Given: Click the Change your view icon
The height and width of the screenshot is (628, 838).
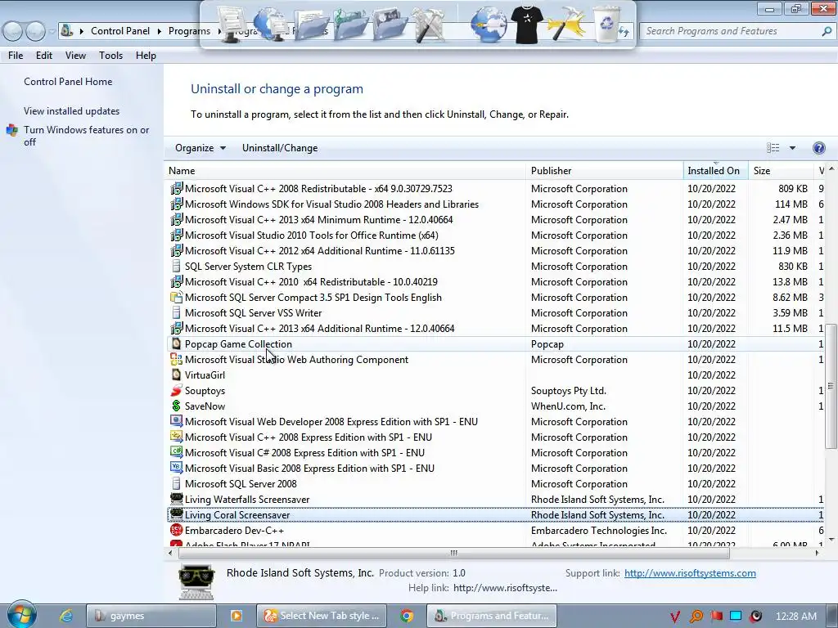Looking at the screenshot, I should 773,148.
